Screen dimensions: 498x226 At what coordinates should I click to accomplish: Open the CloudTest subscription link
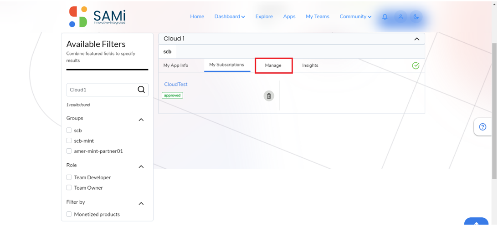pos(175,84)
